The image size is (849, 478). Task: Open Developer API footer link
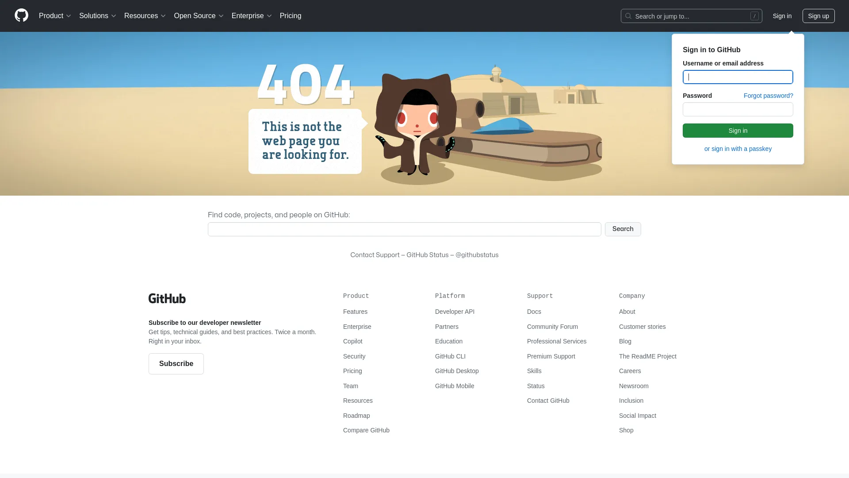pos(455,312)
